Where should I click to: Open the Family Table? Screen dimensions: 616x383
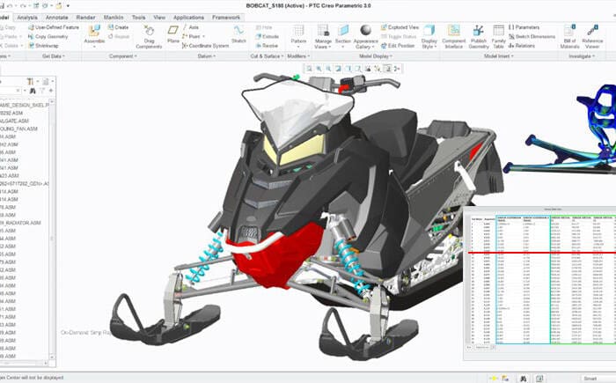tap(499, 37)
